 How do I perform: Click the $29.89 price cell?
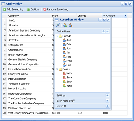64,113
